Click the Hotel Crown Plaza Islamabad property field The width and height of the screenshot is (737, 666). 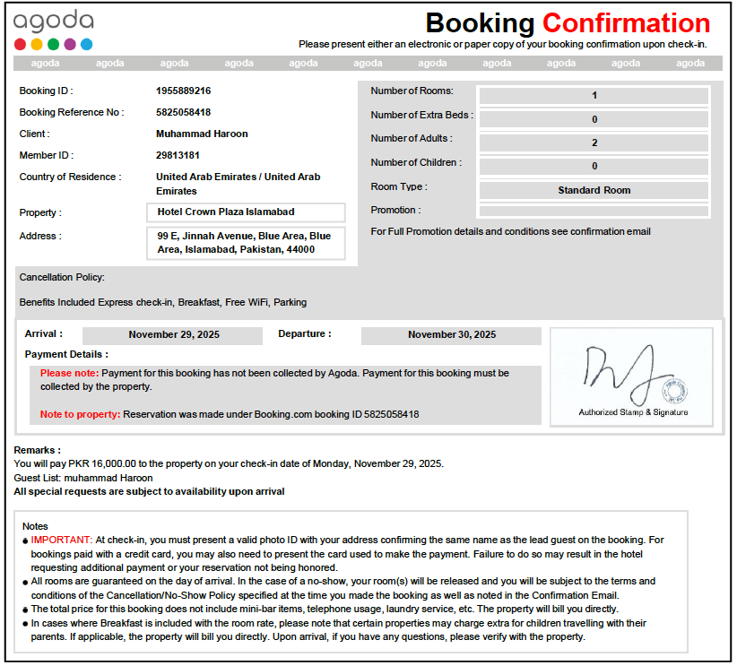(246, 212)
